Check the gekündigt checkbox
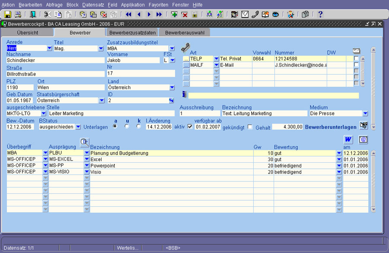The image size is (389, 253). click(250, 127)
